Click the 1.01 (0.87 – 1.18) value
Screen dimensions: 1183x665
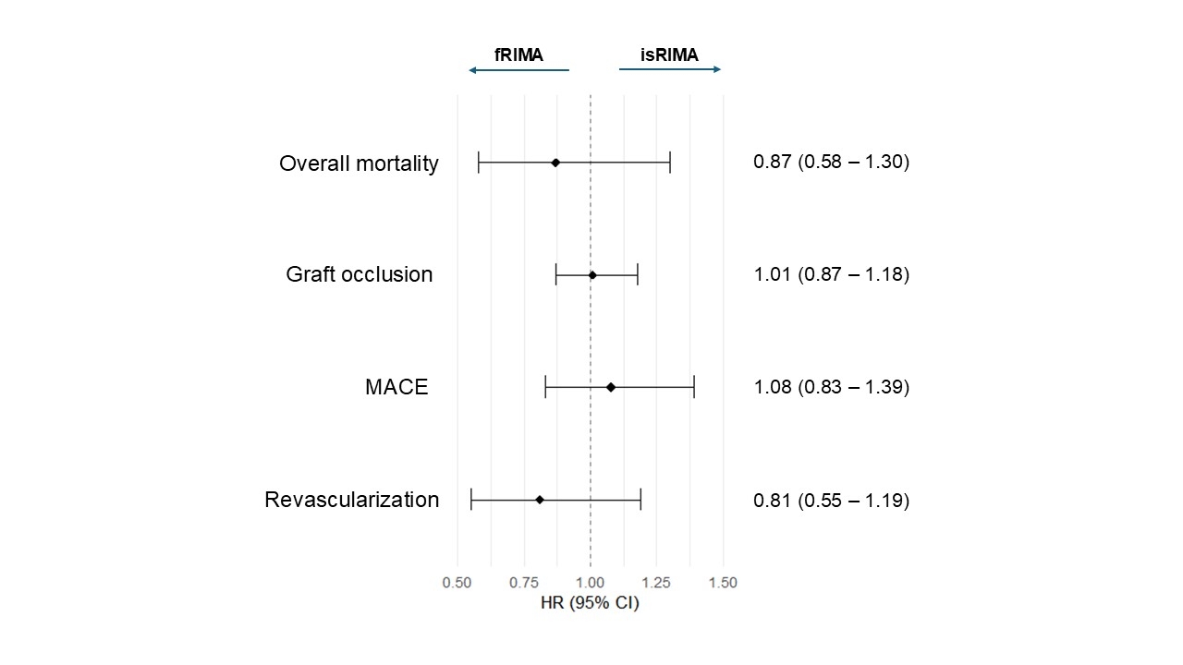[x=831, y=274]
